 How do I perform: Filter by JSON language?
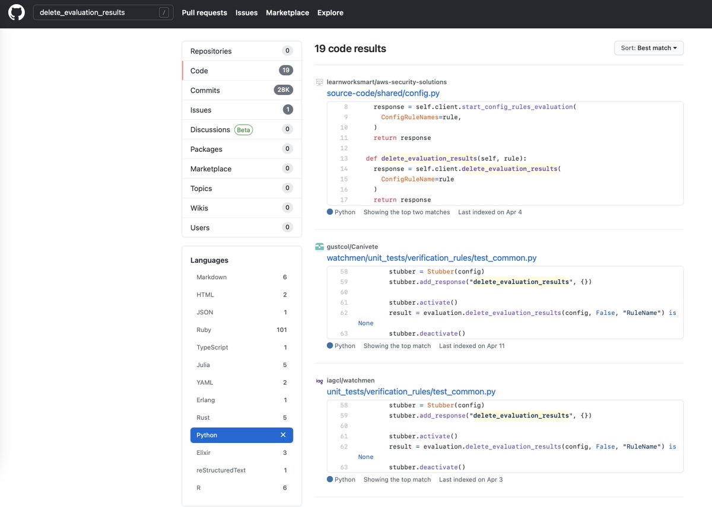click(x=241, y=312)
